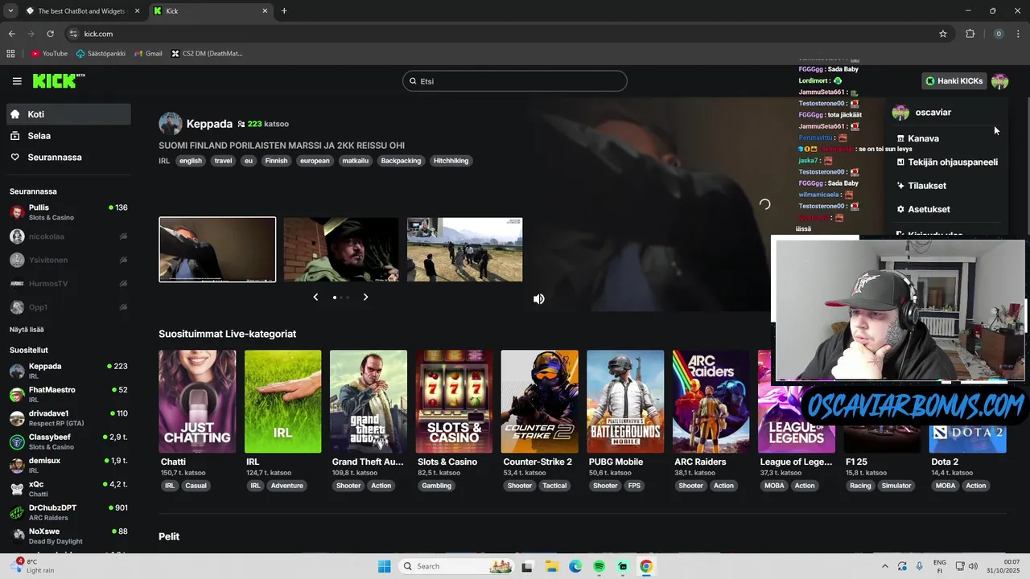This screenshot has height=579, width=1030.
Task: Click the Etsi search field
Action: point(515,81)
